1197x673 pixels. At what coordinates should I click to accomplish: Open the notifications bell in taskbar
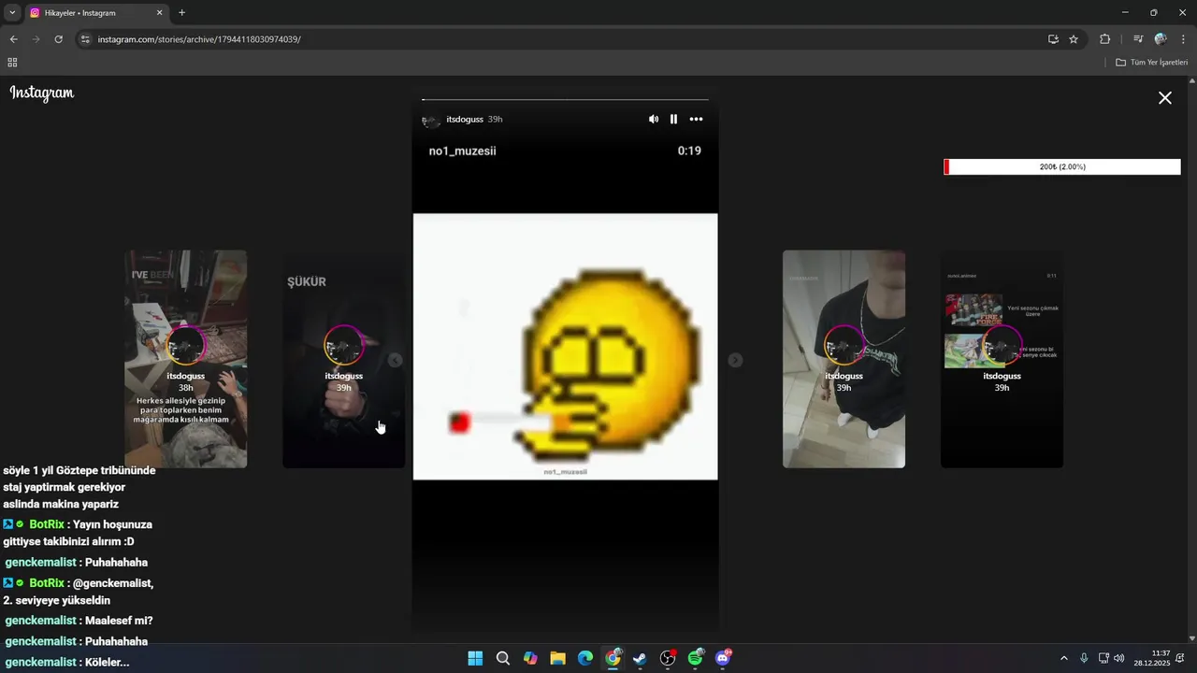click(1180, 658)
